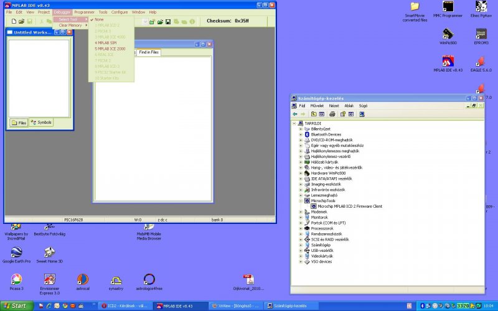
Task: Open the Configure menu in MPLAB
Action: click(x=120, y=12)
